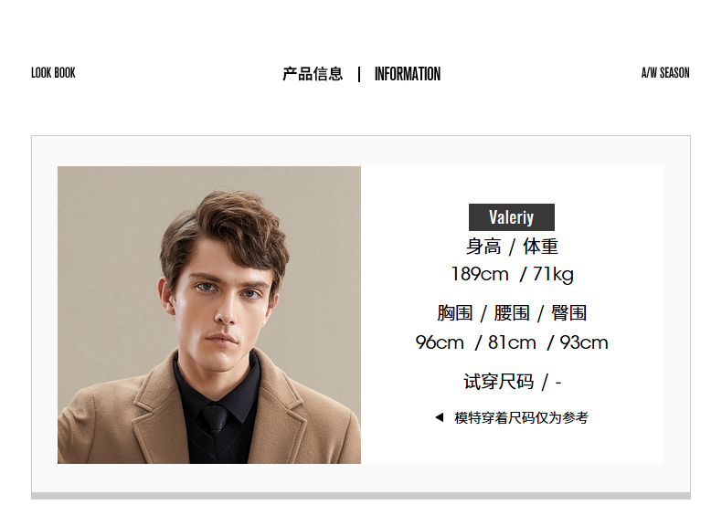Select the INFORMATION heading
The height and width of the screenshot is (505, 722).
pyautogui.click(x=408, y=74)
